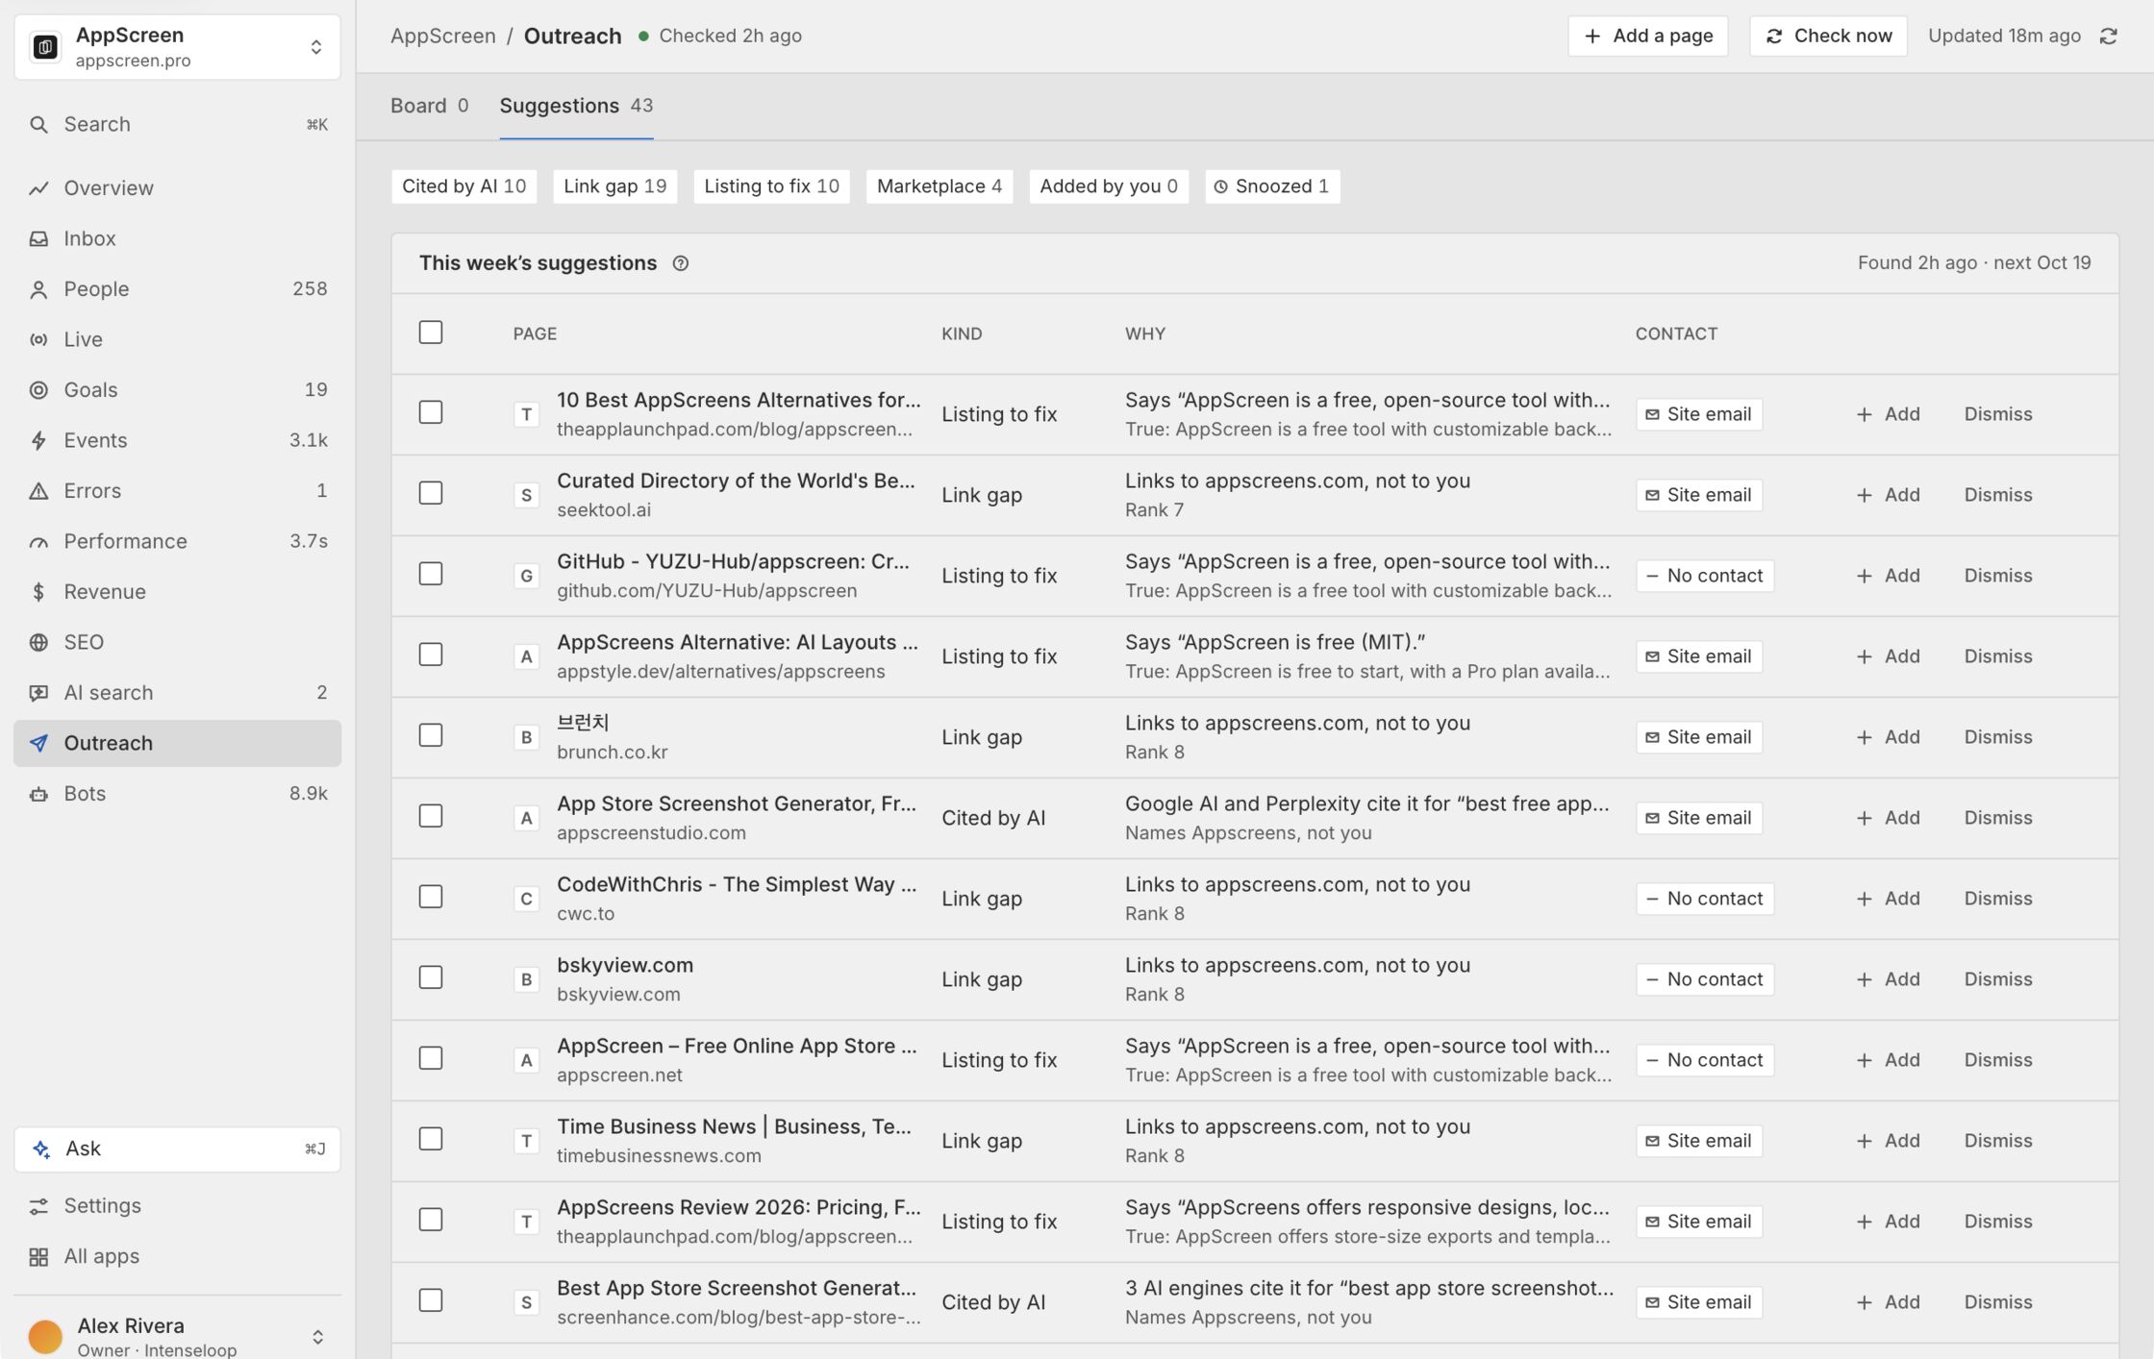This screenshot has width=2154, height=1359.
Task: Open All apps via its grid icon
Action: coord(38,1256)
